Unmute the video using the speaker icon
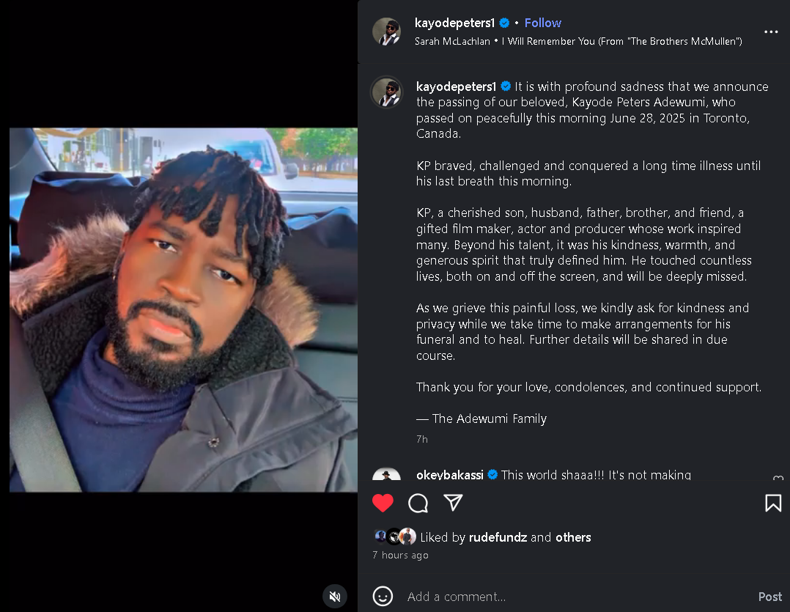Image resolution: width=790 pixels, height=612 pixels. click(x=335, y=596)
